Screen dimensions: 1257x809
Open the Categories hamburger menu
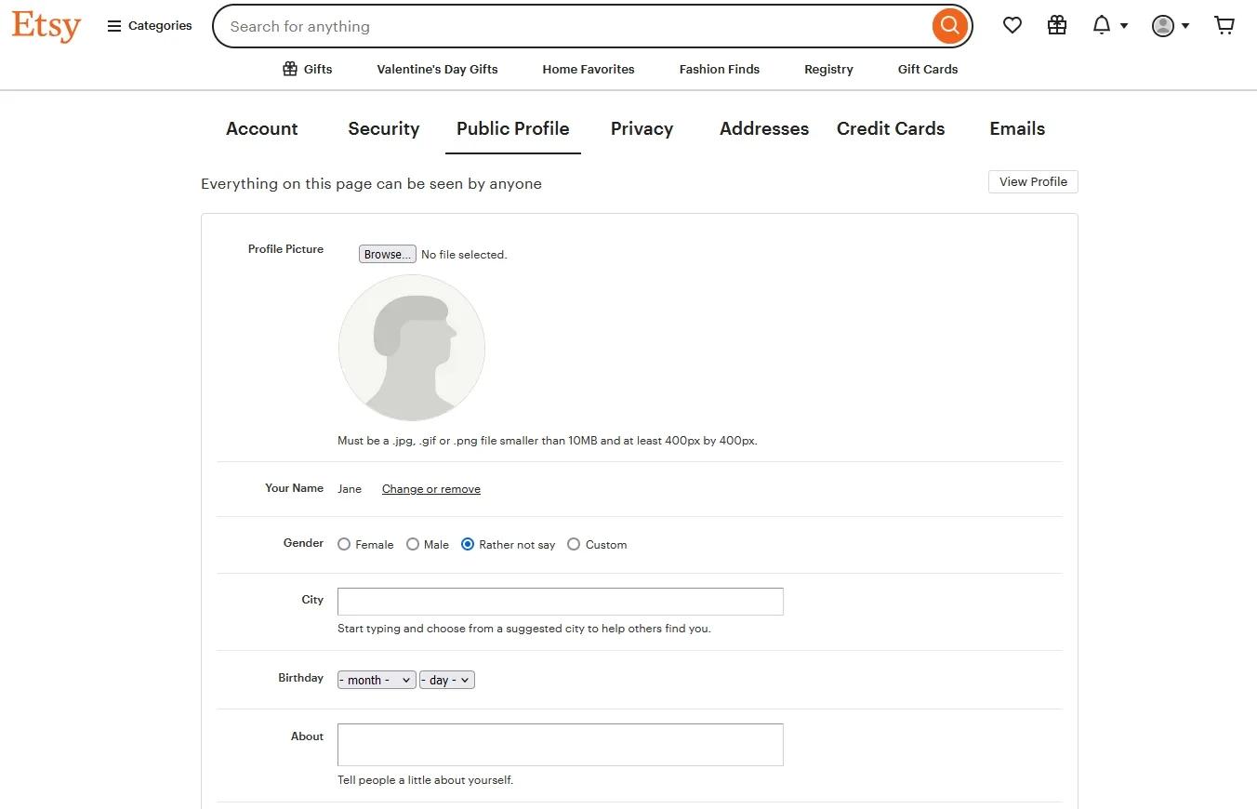point(149,26)
